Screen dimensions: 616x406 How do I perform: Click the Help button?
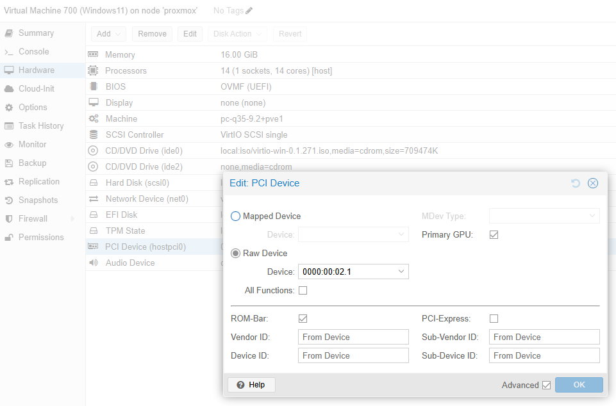point(251,385)
